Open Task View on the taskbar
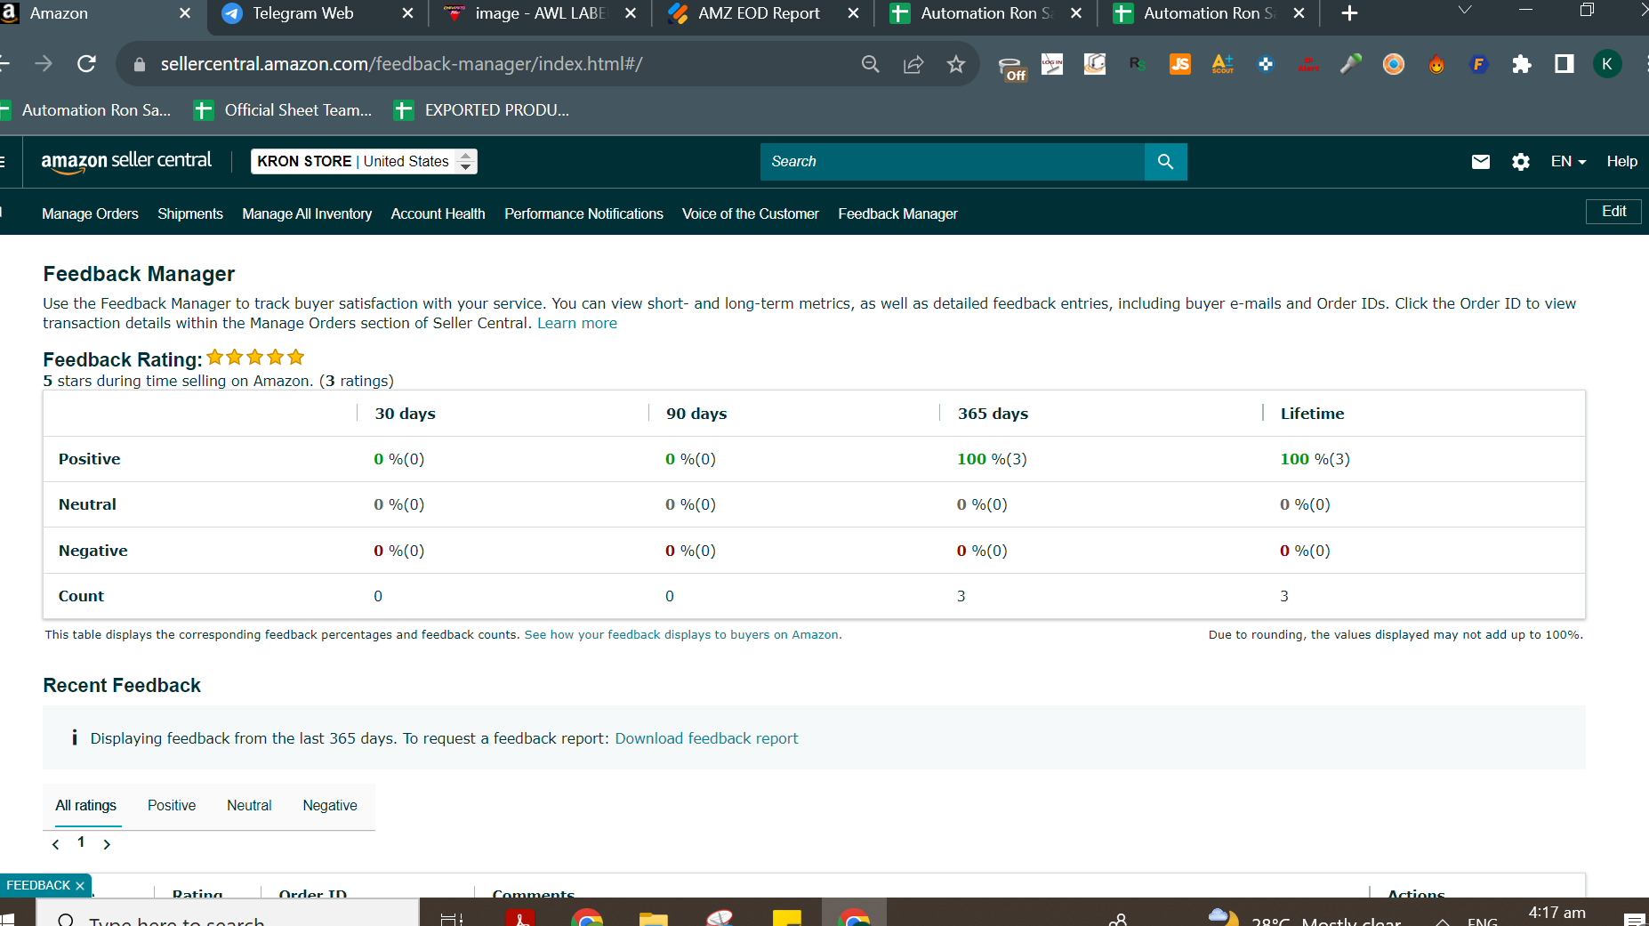 click(x=452, y=919)
